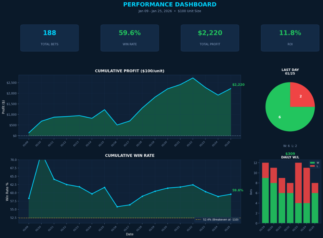The width and height of the screenshot is (323, 238).
Task: Click the 188 TOTAL BETS stat card
Action: pyautogui.click(x=49, y=38)
